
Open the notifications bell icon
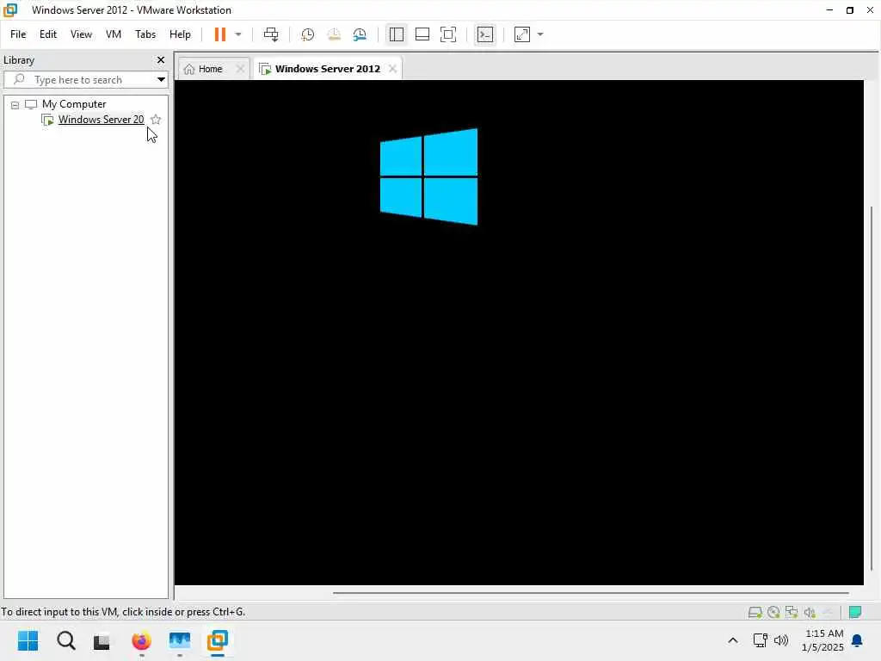pyautogui.click(x=858, y=640)
